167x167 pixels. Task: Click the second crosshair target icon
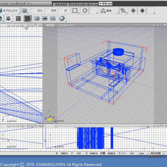click(x=143, y=11)
